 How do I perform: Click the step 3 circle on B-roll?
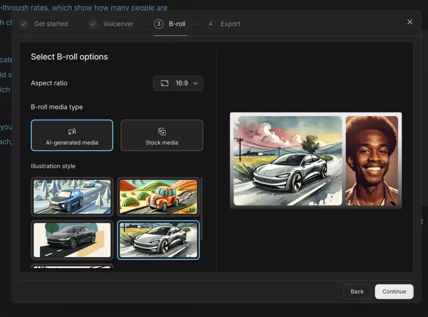pos(158,23)
